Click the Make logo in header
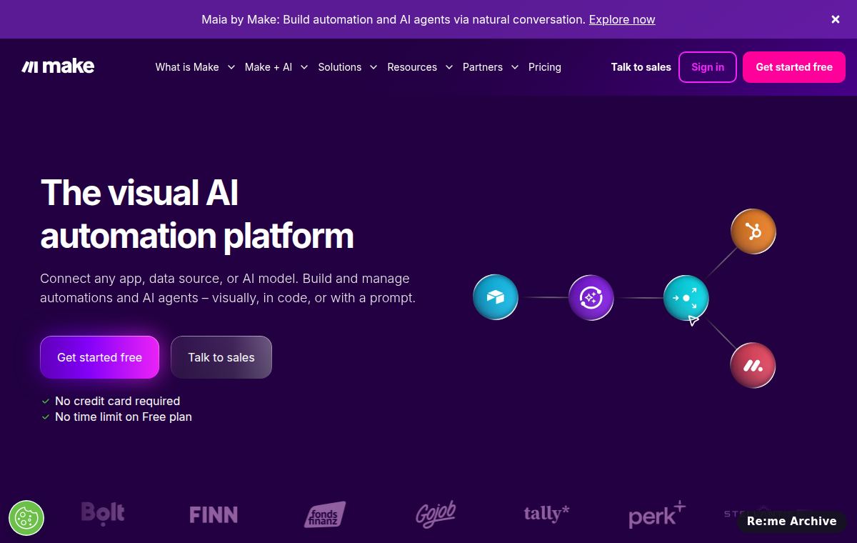Image resolution: width=857 pixels, height=543 pixels. (x=58, y=66)
